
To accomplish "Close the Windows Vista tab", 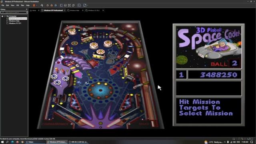I will click(x=83, y=10).
